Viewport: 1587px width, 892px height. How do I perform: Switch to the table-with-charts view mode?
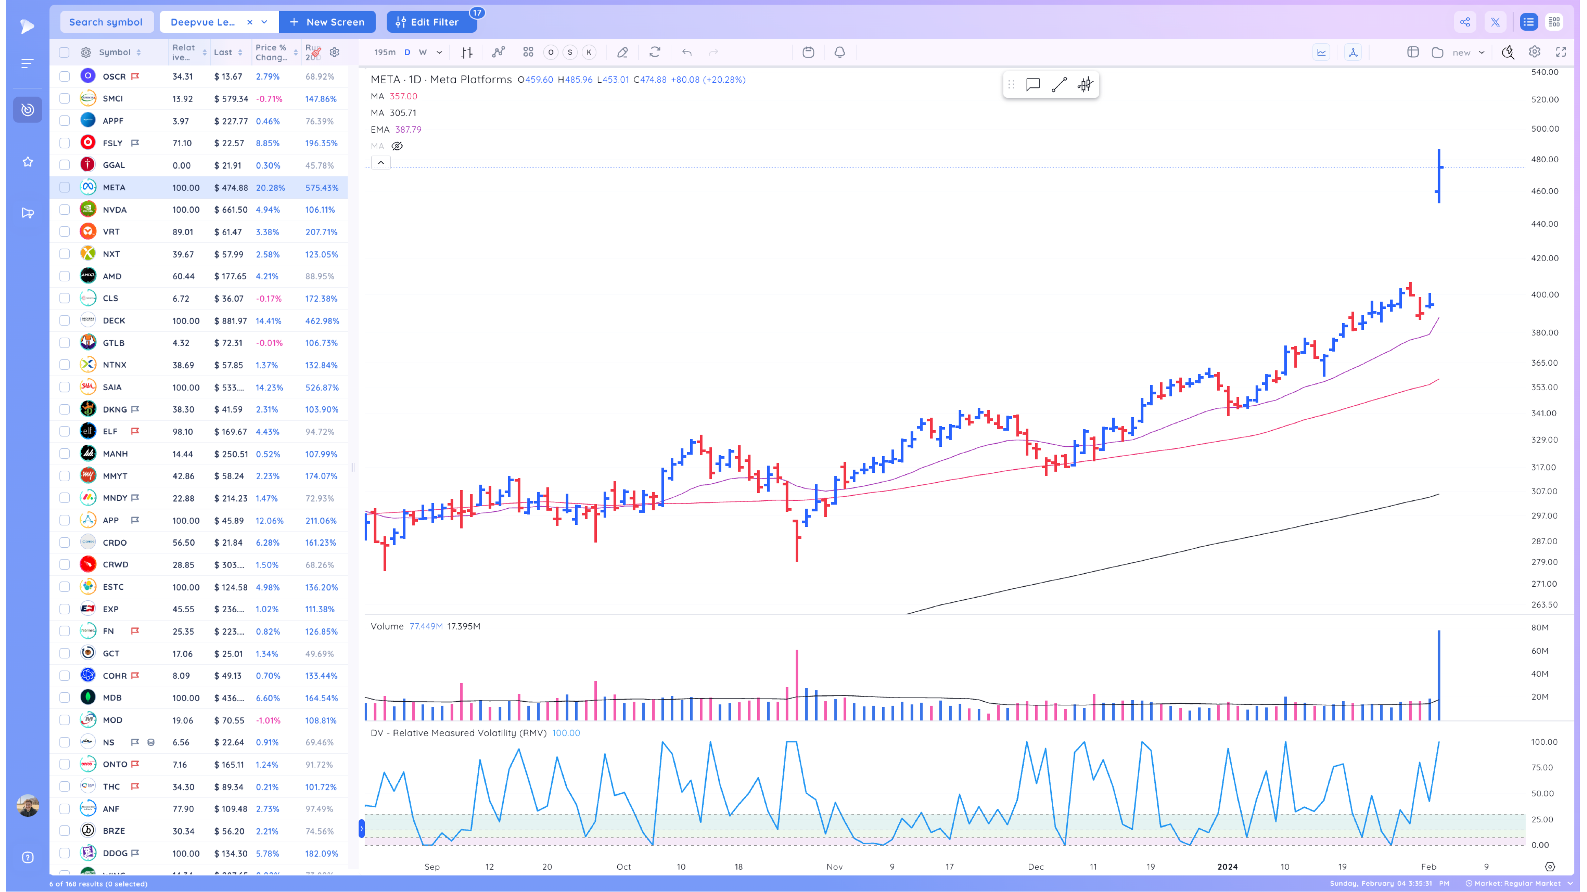pyautogui.click(x=1554, y=22)
